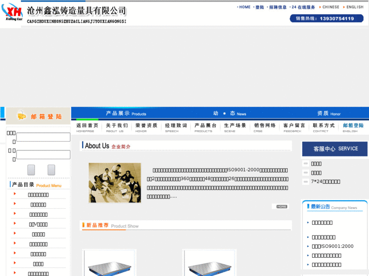Viewport: 369px width, 276px height.
Task: Click the 新品推荐 Product Show heading icon
Action: 83,225
